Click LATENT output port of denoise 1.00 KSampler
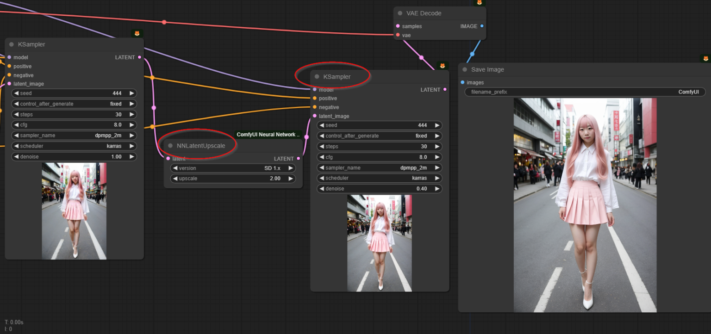The image size is (711, 334). (139, 57)
